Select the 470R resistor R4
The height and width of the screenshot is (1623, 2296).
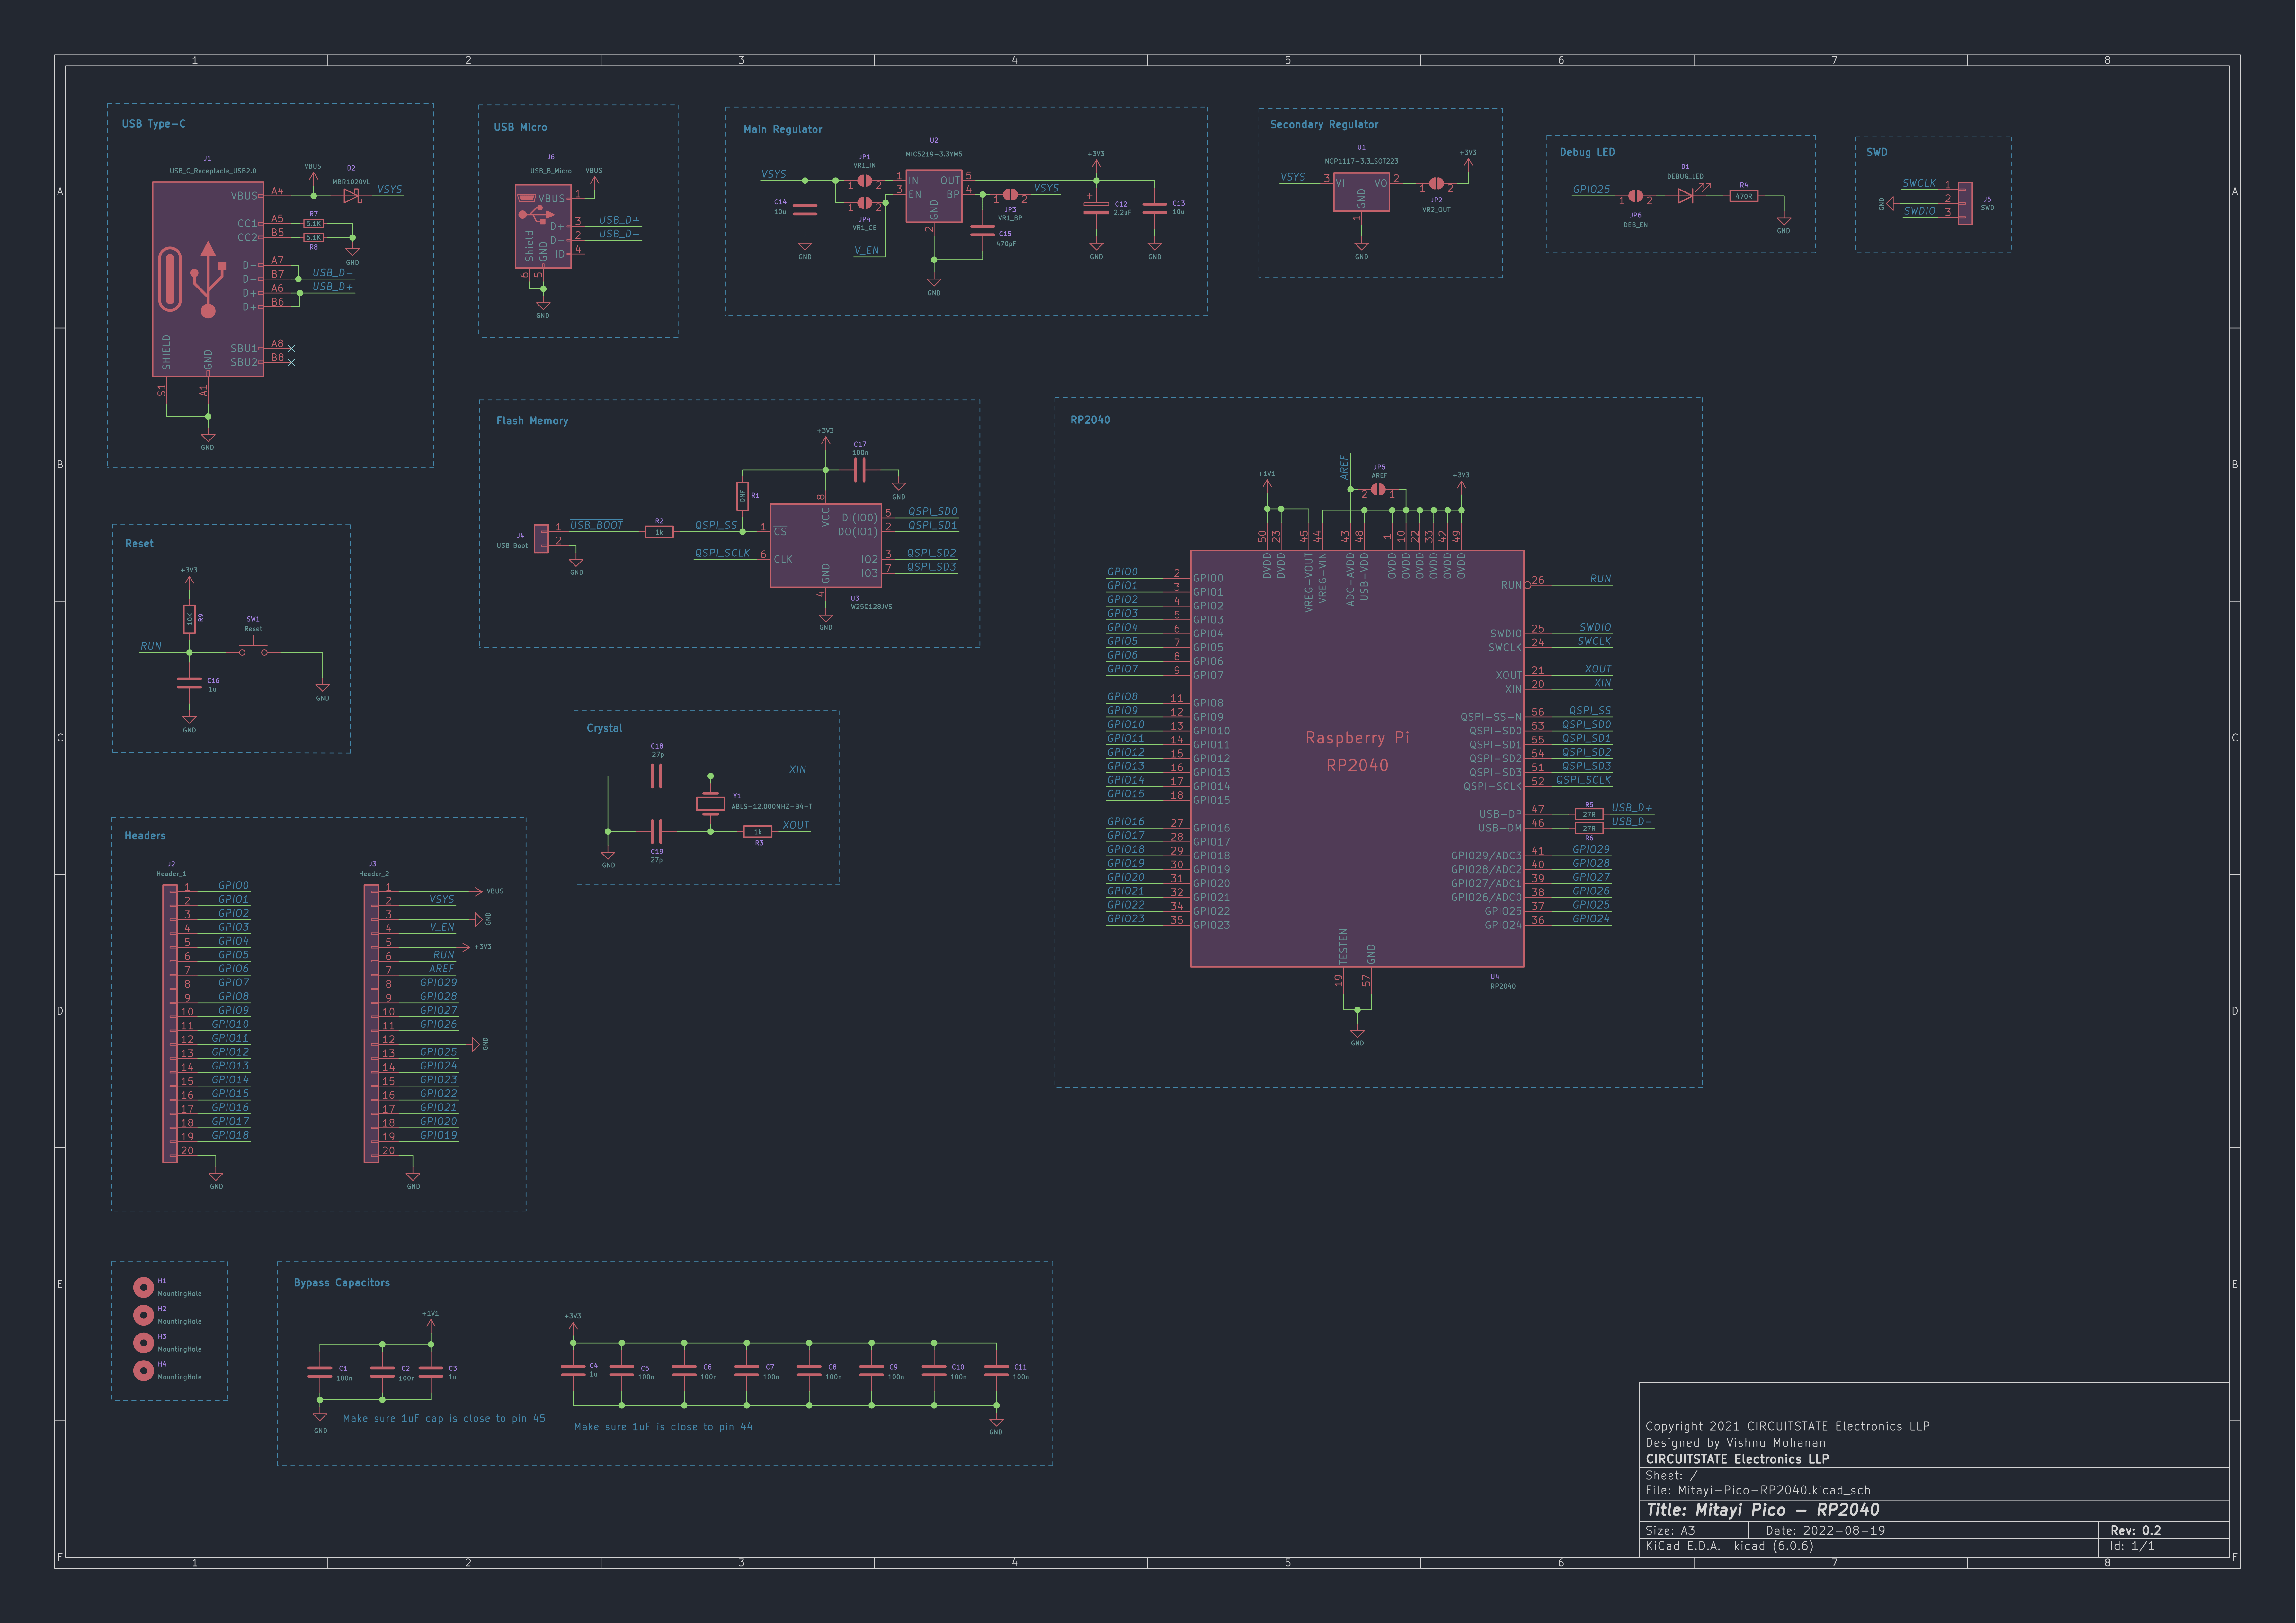click(x=1744, y=196)
